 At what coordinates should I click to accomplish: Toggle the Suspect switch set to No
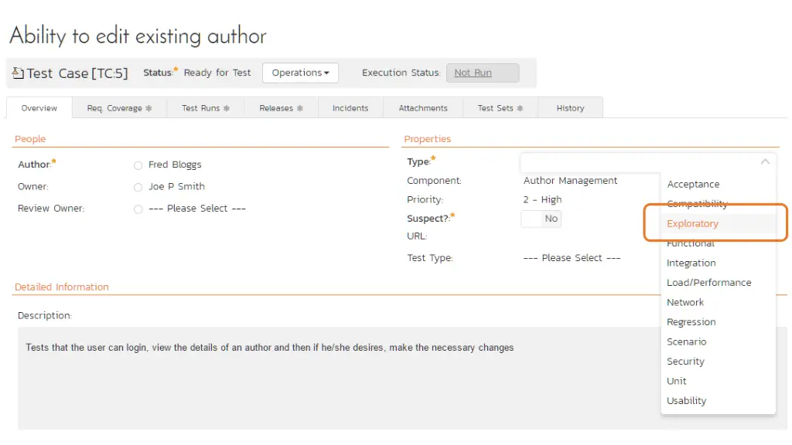coord(541,219)
